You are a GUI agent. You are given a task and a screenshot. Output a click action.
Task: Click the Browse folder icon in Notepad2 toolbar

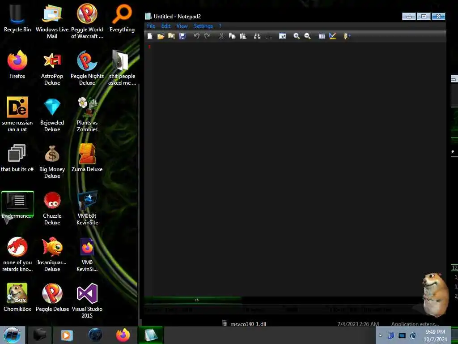tap(171, 36)
